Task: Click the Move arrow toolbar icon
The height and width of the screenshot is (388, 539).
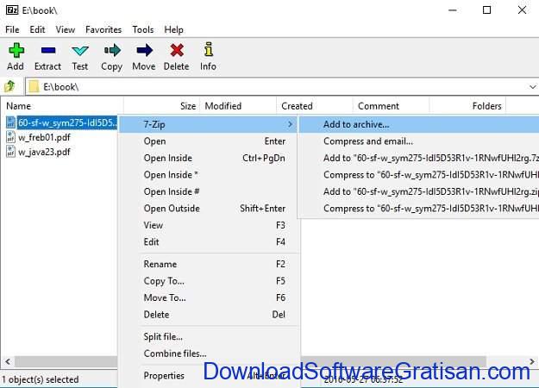Action: 144,50
